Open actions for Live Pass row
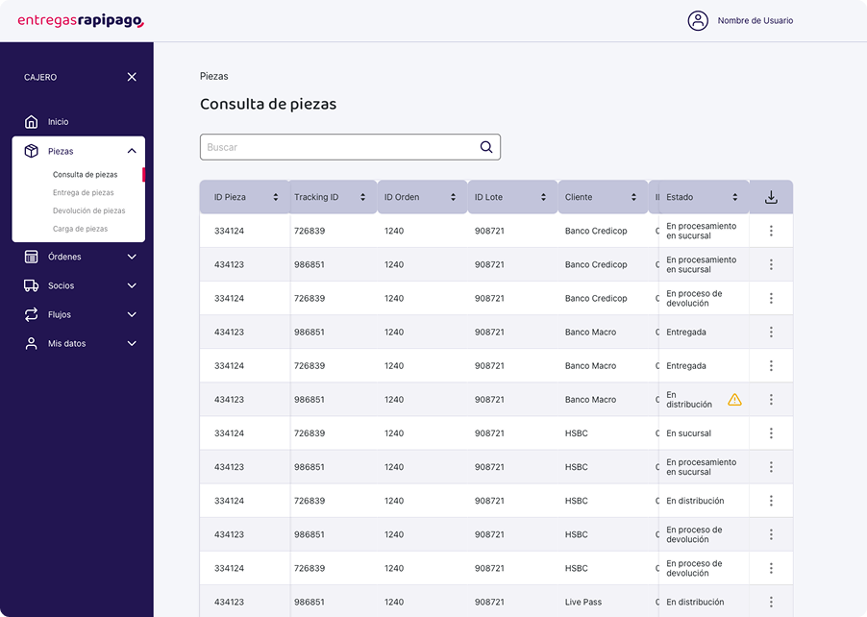The image size is (867, 617). [771, 602]
